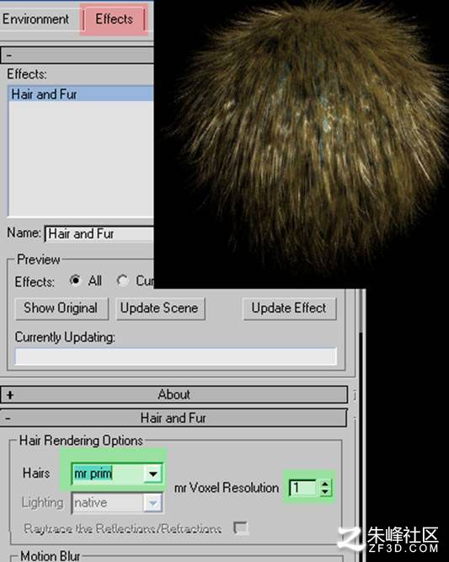Switch to the Effects tab
This screenshot has width=449, height=562.
tap(114, 19)
